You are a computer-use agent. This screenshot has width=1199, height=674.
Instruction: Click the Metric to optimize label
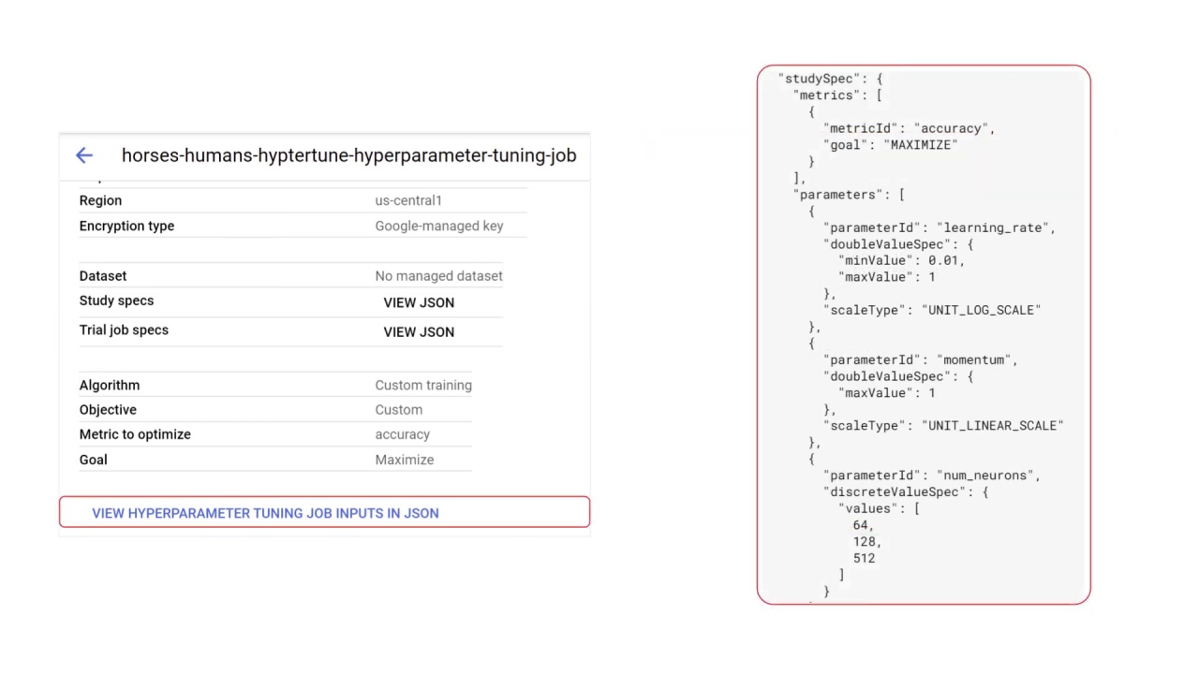tap(135, 434)
